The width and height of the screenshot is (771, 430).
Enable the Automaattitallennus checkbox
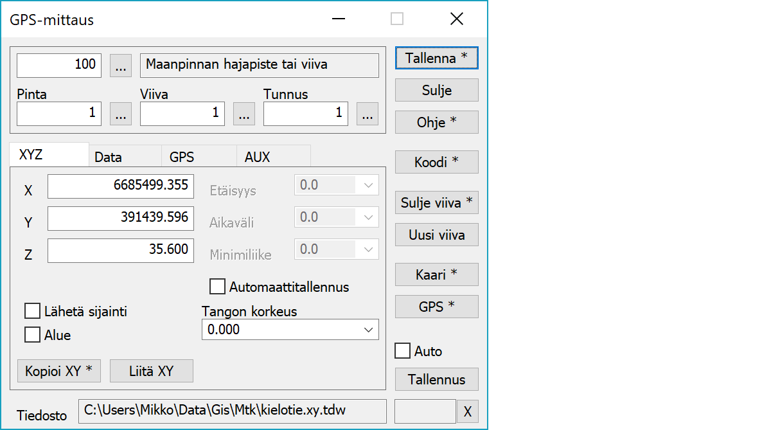click(x=218, y=286)
